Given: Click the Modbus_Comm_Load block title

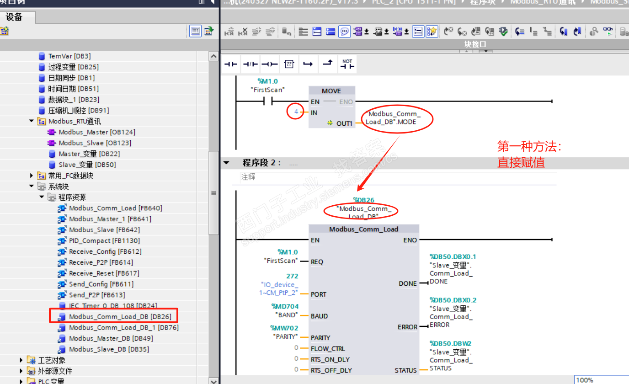Looking at the screenshot, I should point(364,229).
